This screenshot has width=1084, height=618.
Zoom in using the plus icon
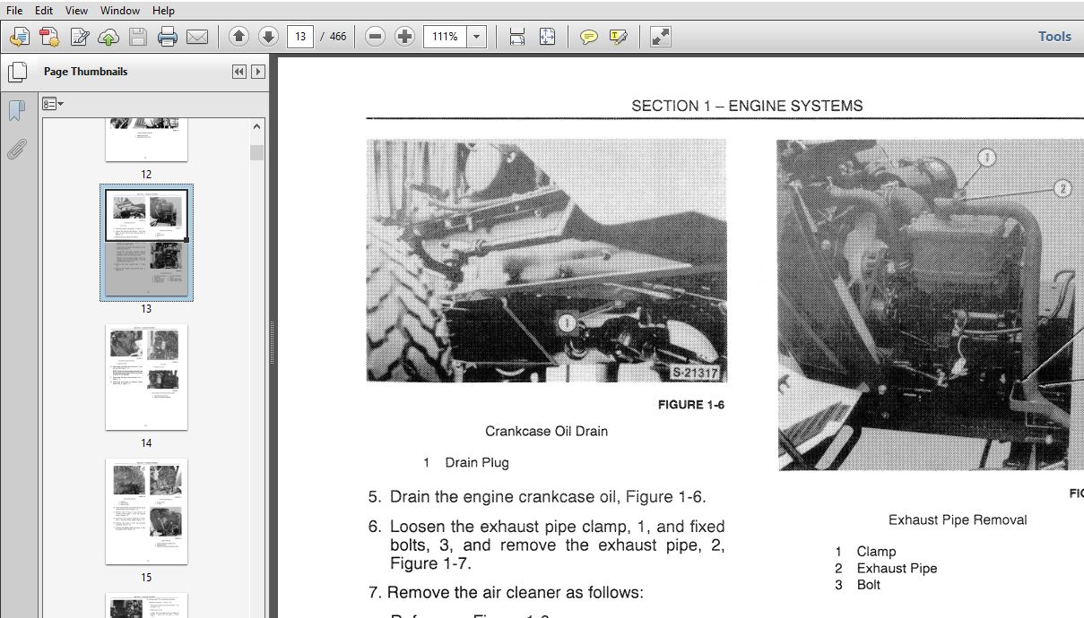click(x=405, y=37)
